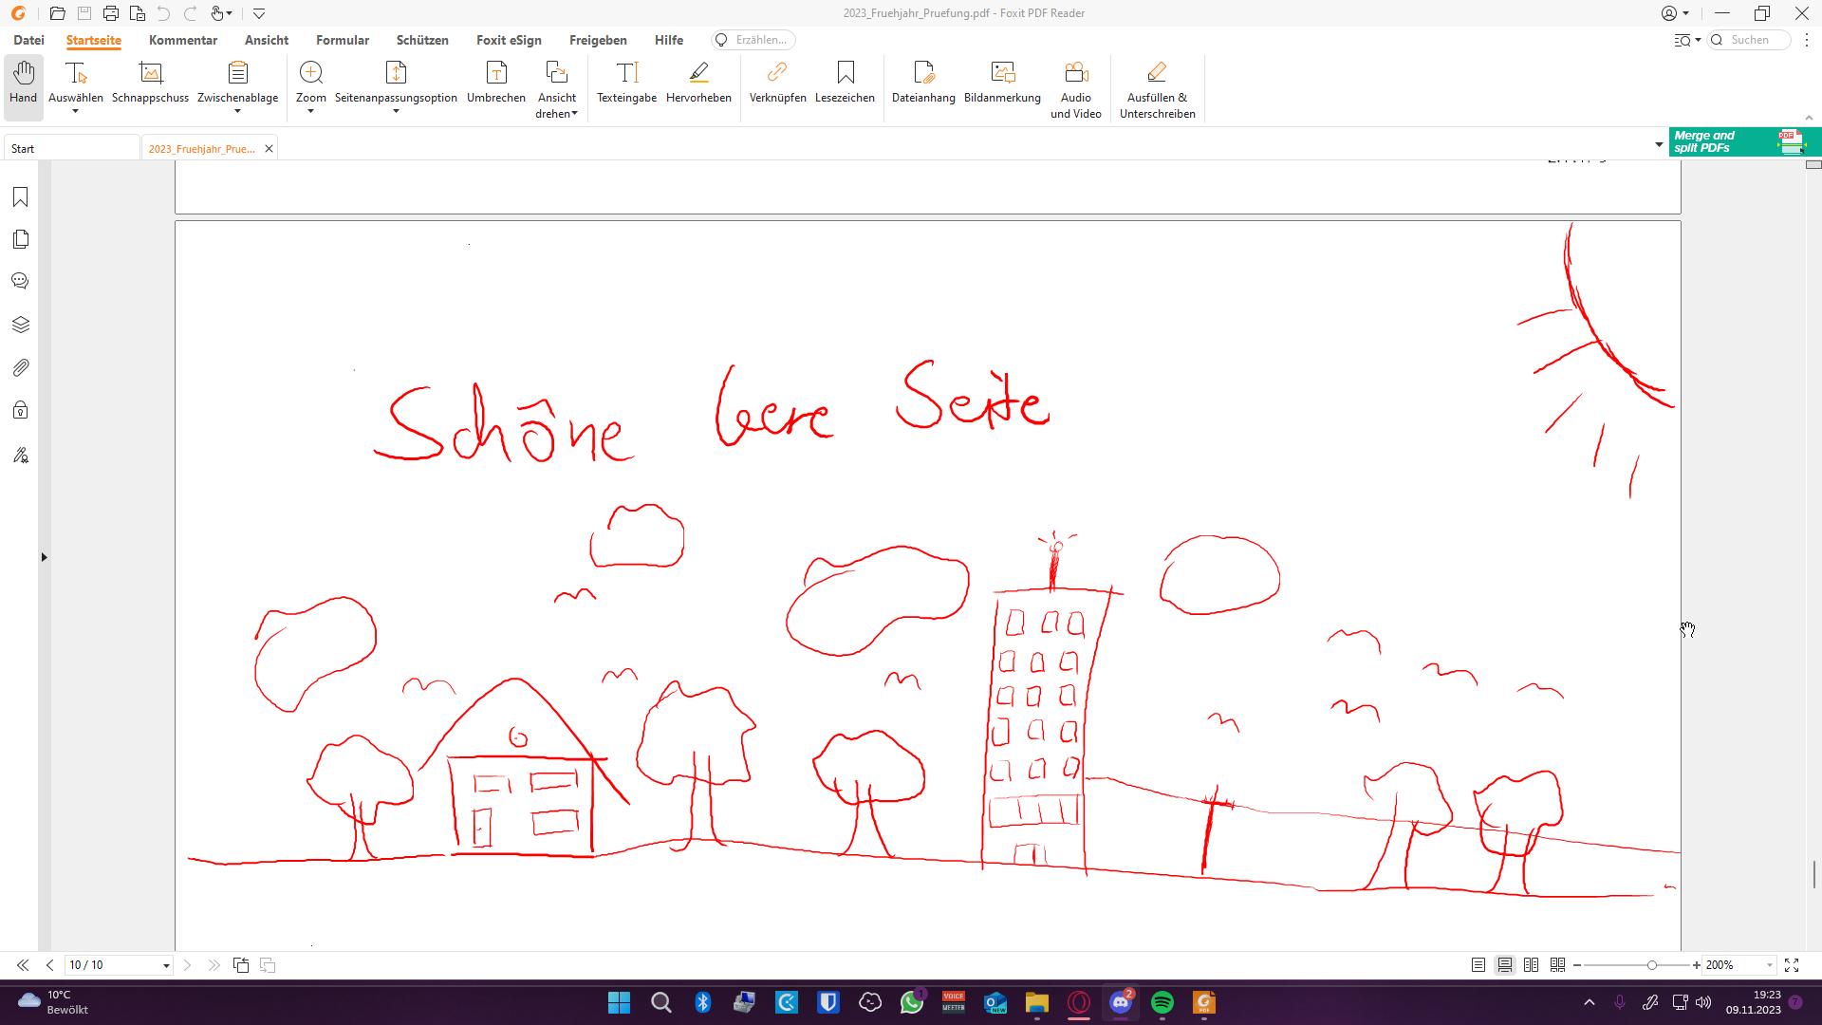Open the Texteingabe typewriter tool
Image resolution: width=1822 pixels, height=1025 pixels.
coord(626,84)
